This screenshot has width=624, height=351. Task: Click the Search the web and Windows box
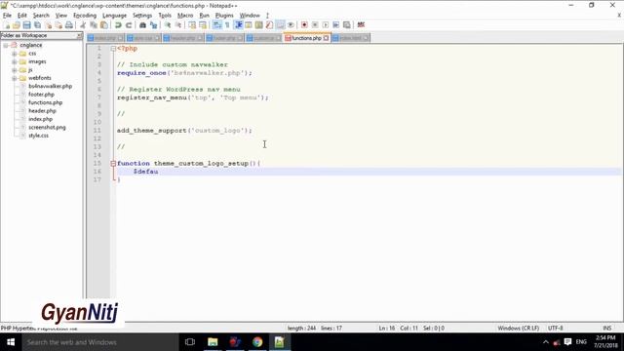pyautogui.click(x=100, y=342)
